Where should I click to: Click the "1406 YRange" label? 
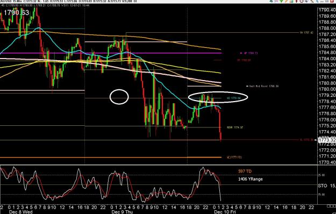(251, 179)
